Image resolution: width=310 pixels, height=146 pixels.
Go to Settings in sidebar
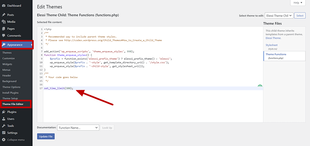point(12,133)
